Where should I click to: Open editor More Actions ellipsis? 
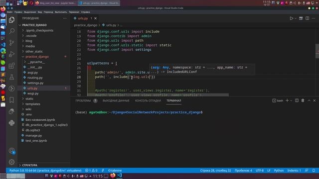click(314, 18)
